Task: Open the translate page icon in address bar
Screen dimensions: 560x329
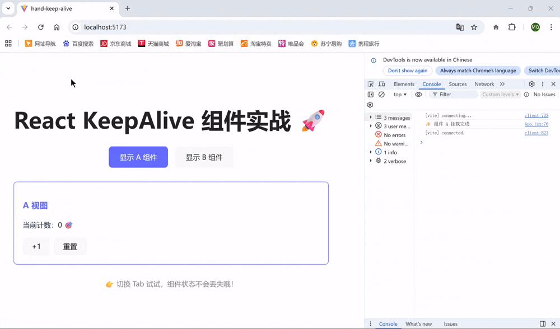Action: coord(460,27)
